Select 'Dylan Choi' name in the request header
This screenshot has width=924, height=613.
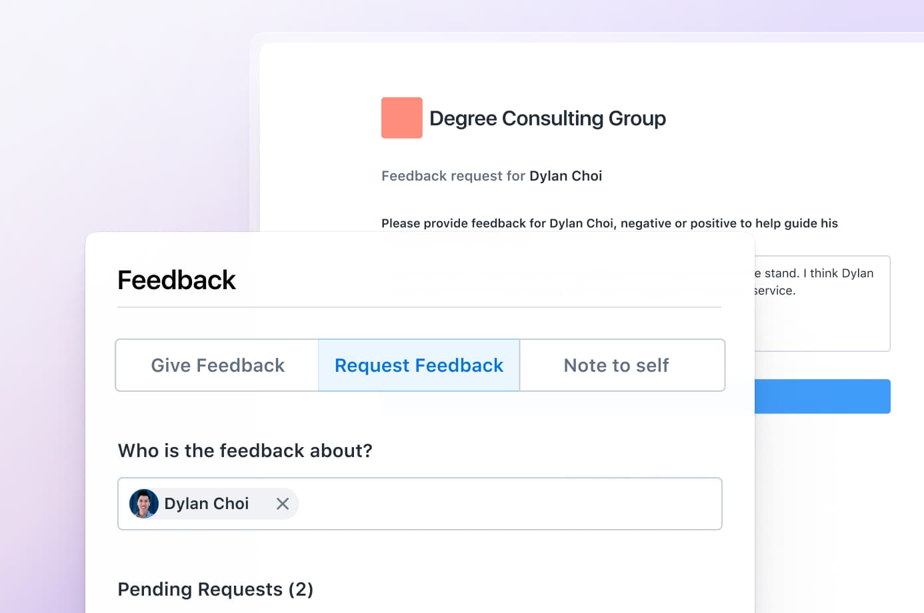coord(565,176)
